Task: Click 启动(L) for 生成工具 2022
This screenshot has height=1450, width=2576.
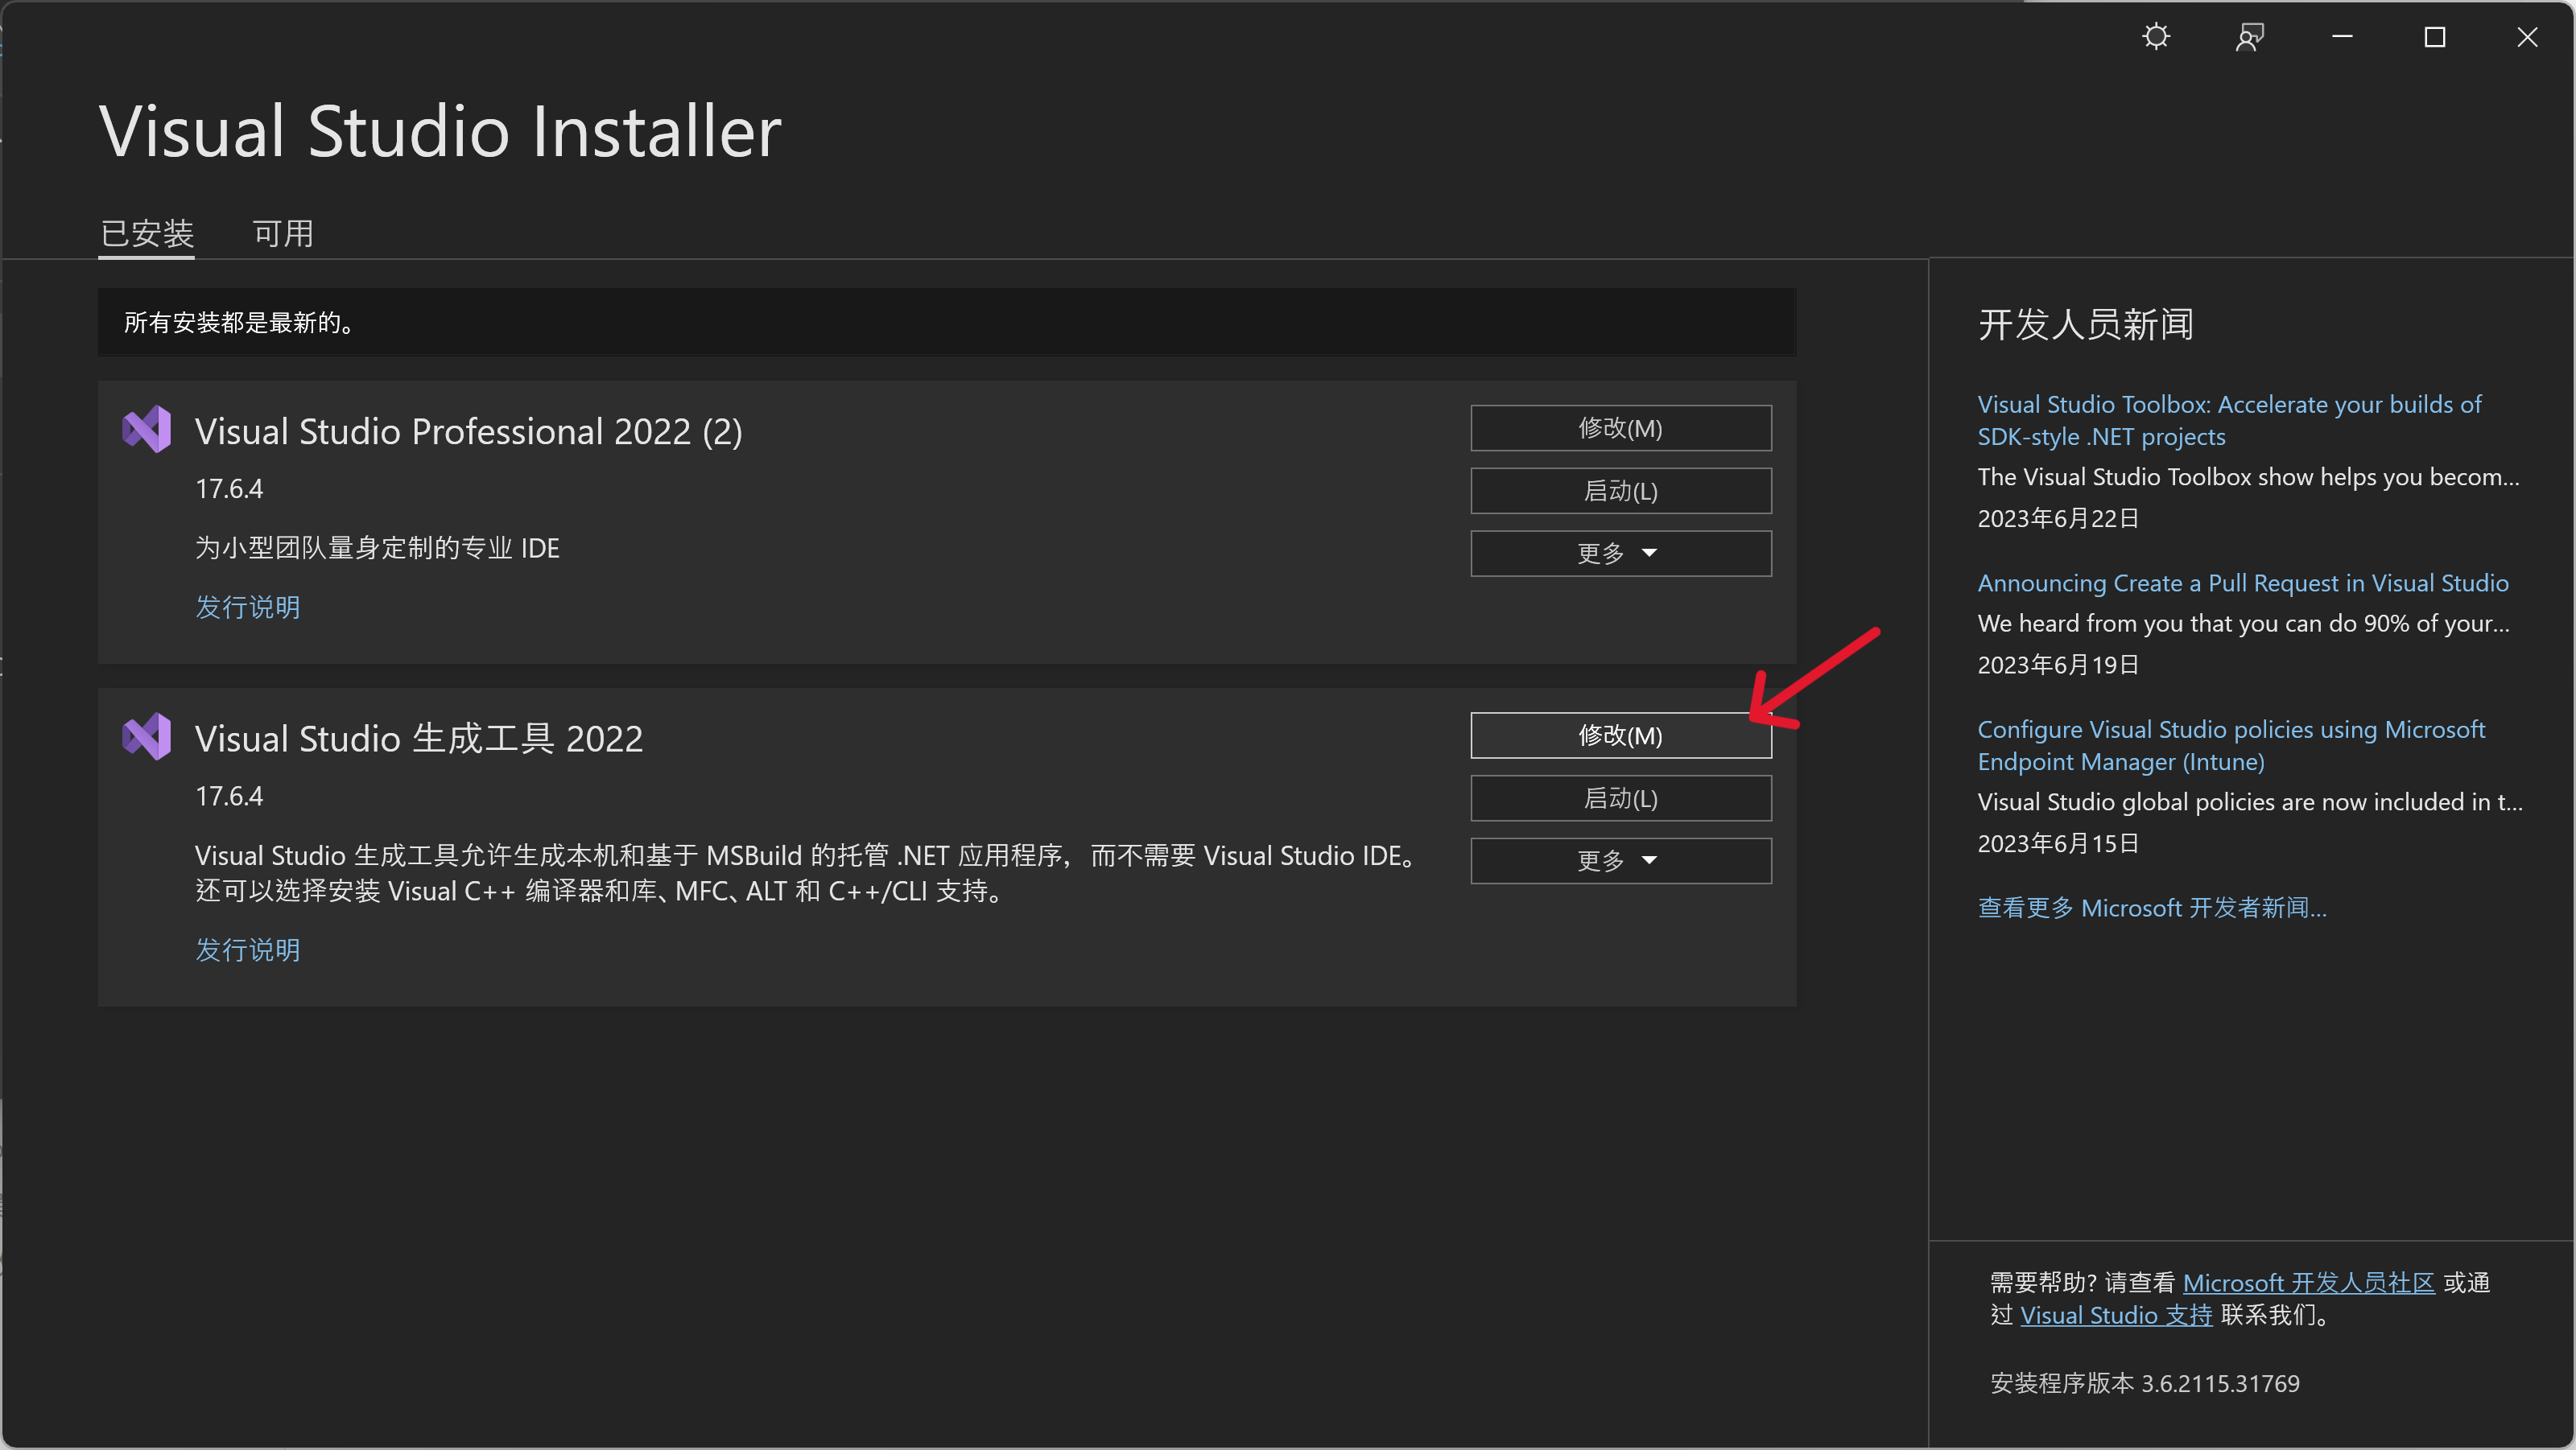Action: pyautogui.click(x=1620, y=798)
